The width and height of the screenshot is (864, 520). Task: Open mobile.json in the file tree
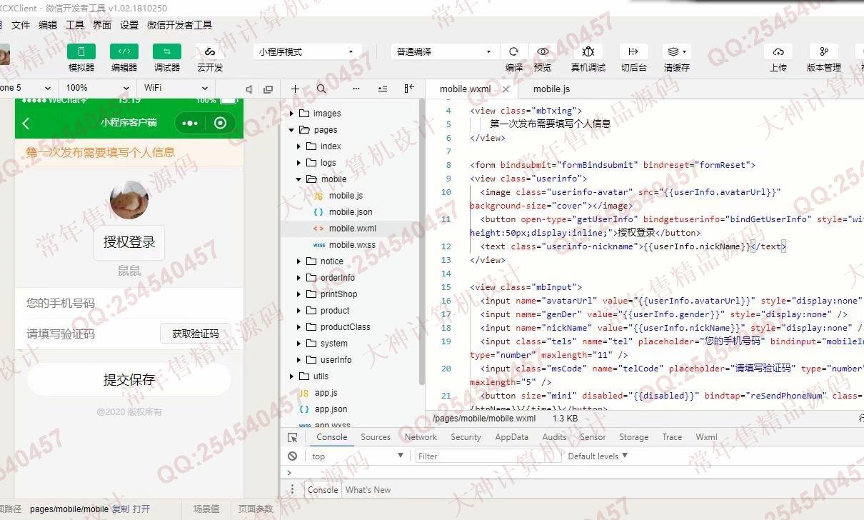click(350, 212)
